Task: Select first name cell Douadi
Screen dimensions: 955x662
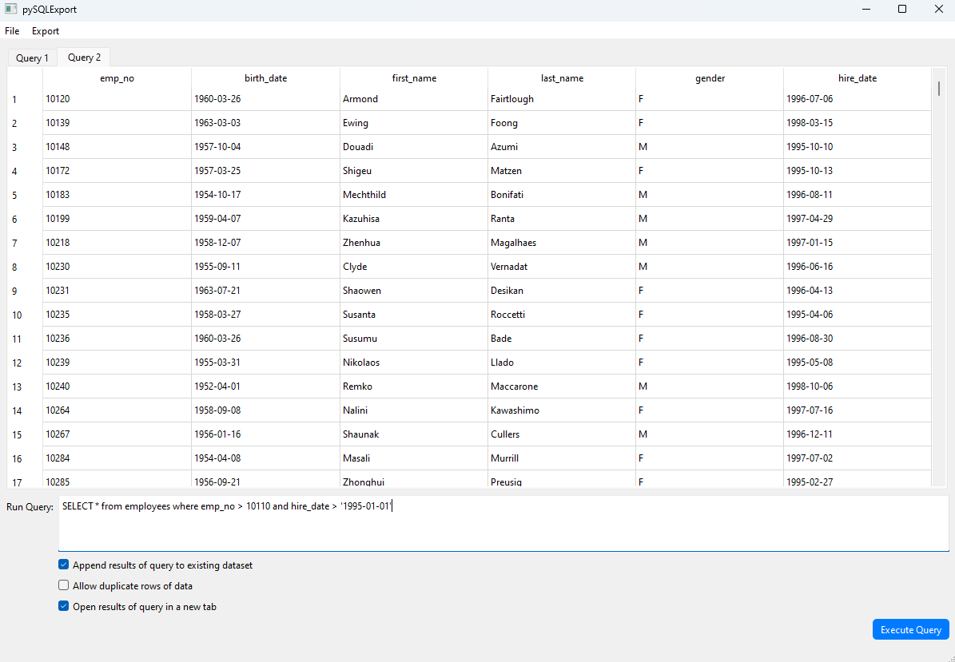Action: coord(414,147)
